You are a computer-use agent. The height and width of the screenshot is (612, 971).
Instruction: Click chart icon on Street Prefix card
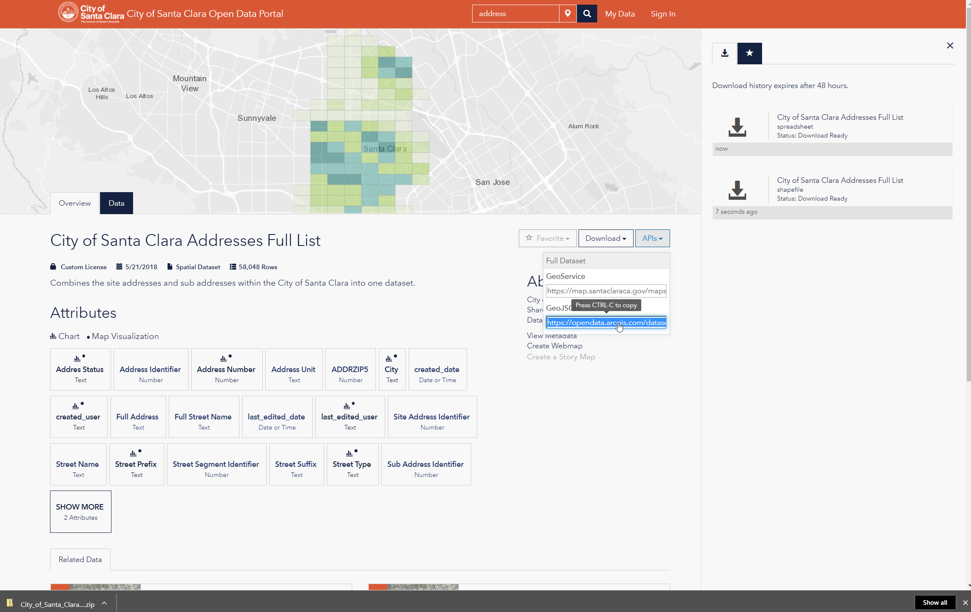[x=133, y=453]
